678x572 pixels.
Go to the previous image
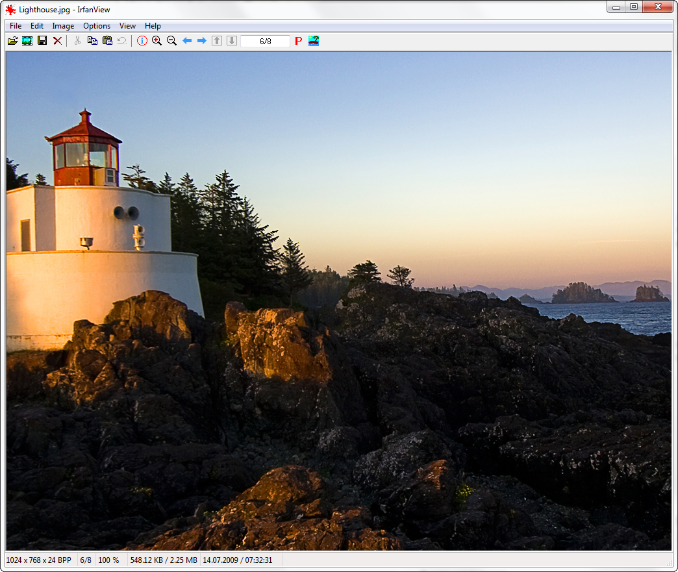point(186,40)
